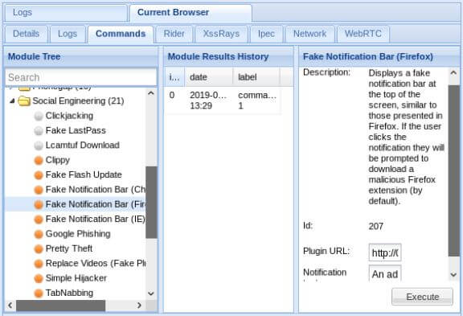Focus the module tree Search field
The height and width of the screenshot is (316, 463).
81,77
